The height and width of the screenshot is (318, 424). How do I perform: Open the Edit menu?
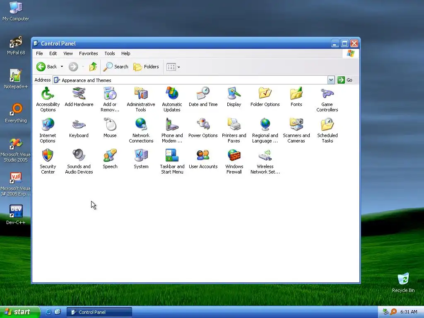click(53, 53)
